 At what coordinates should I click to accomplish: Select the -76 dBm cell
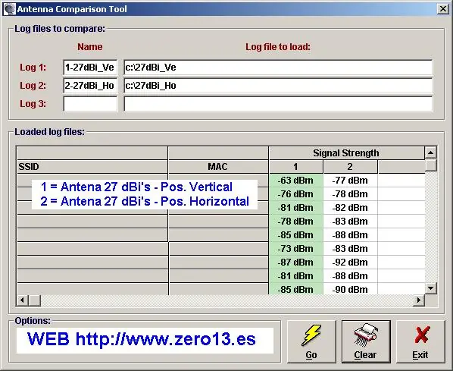point(296,194)
